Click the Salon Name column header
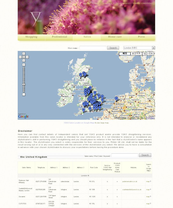 26,167
